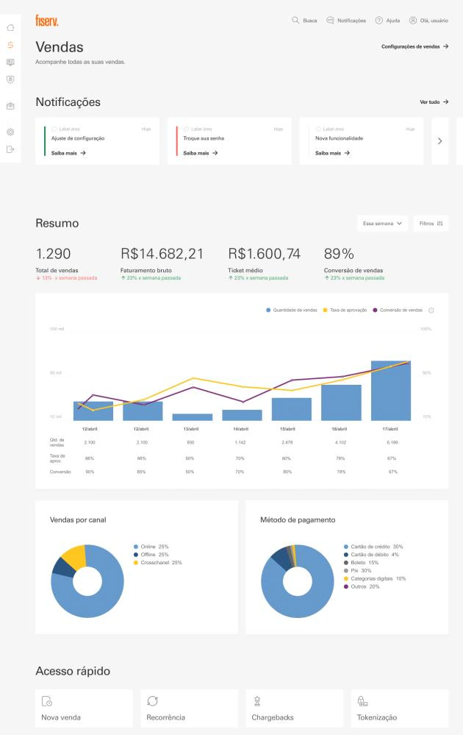Click the 6.199 quantity cell for 17/abril
The height and width of the screenshot is (735, 463).
pyautogui.click(x=392, y=442)
